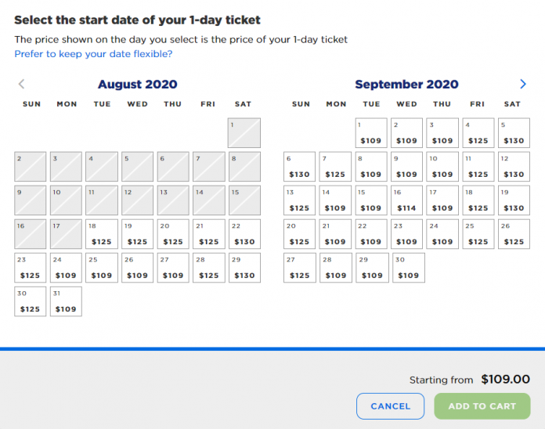Go to previous month using left arrow
This screenshot has width=545, height=429.
[x=21, y=85]
